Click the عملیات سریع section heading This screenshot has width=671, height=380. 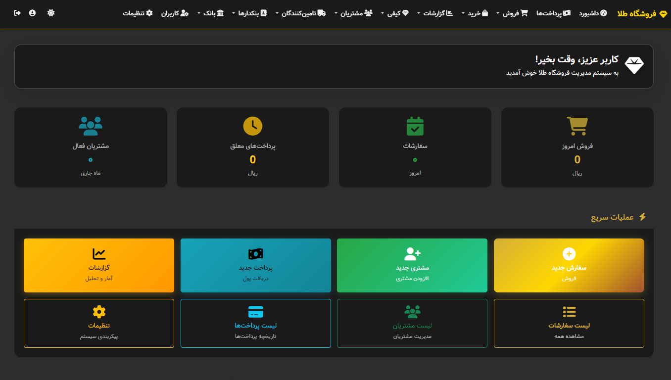click(613, 217)
